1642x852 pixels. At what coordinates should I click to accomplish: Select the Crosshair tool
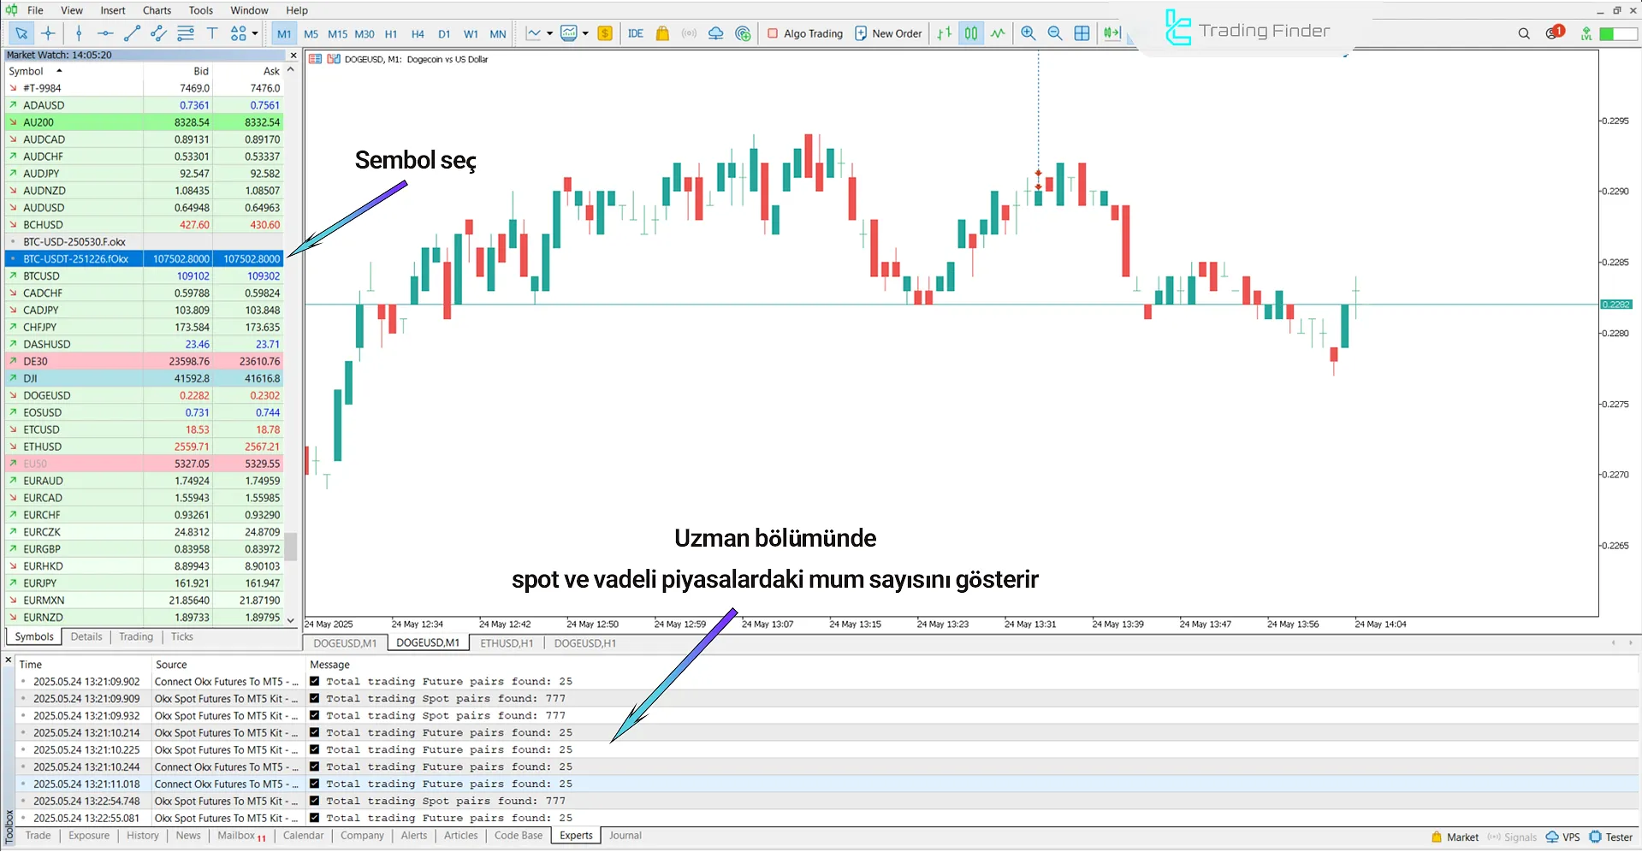tap(48, 33)
